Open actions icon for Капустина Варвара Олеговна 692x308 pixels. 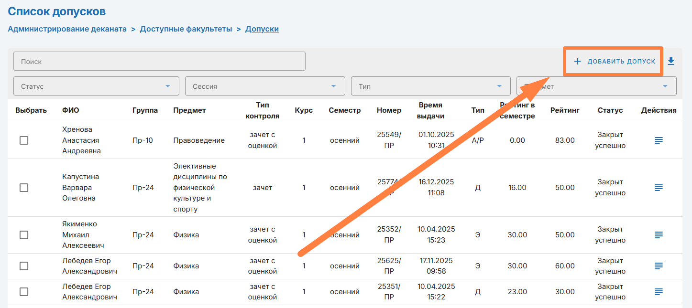tap(659, 188)
